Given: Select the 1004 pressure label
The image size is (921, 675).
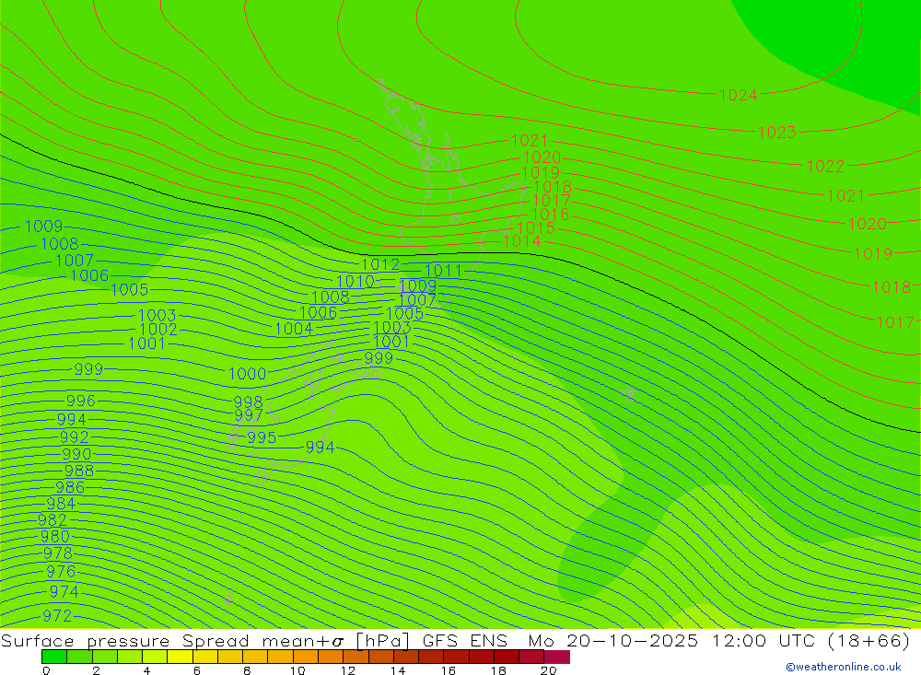Looking at the screenshot, I should point(294,329).
